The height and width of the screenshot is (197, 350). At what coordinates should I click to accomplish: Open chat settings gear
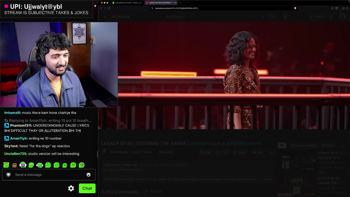(x=71, y=188)
